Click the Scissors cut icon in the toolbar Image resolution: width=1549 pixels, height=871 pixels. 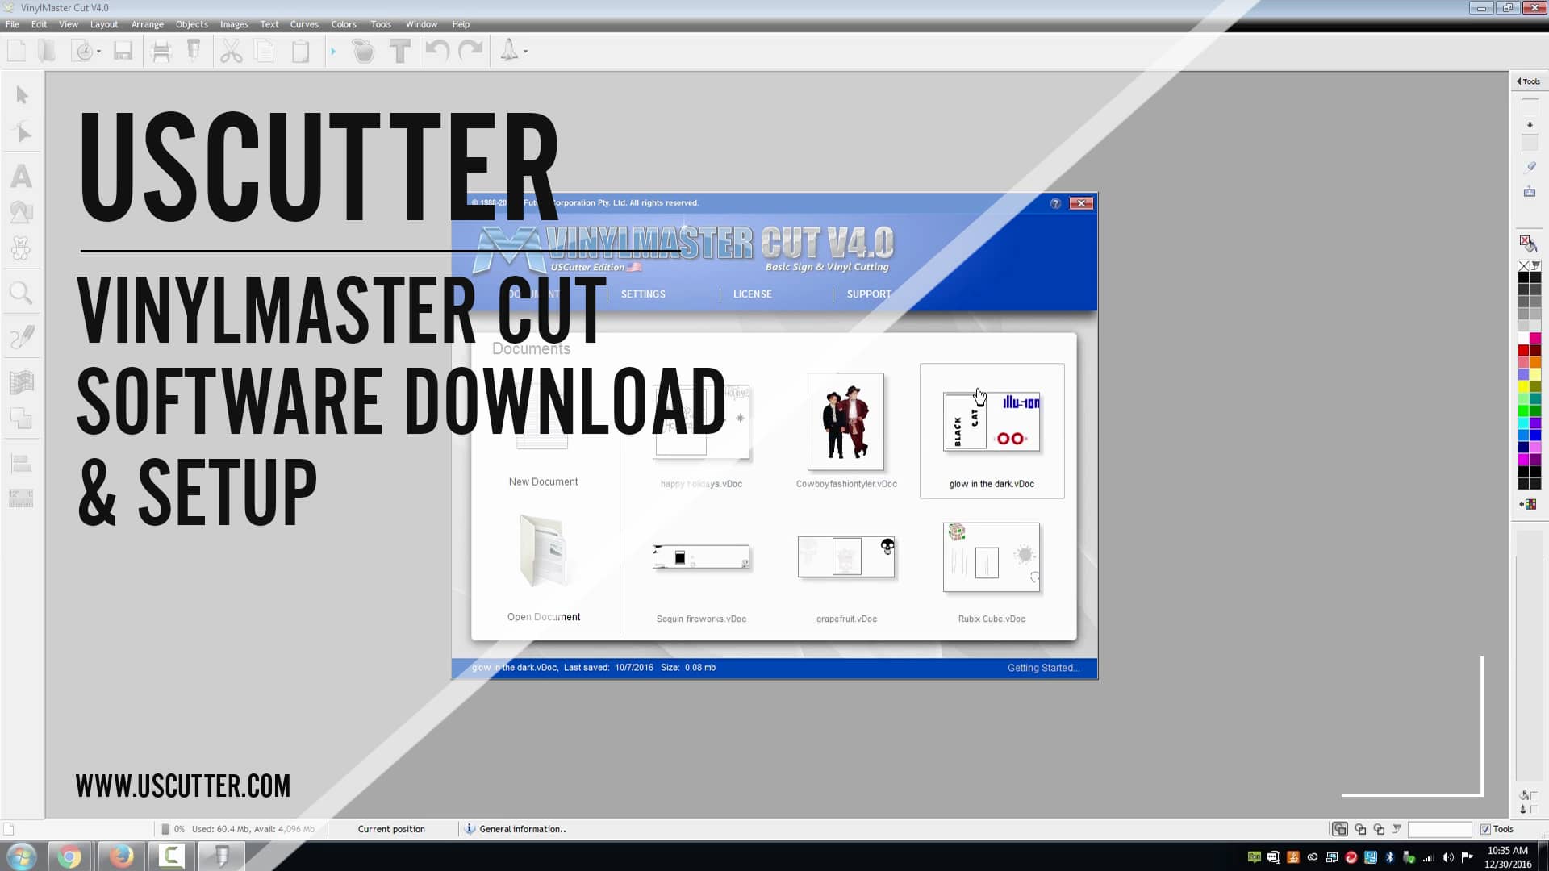pyautogui.click(x=232, y=51)
